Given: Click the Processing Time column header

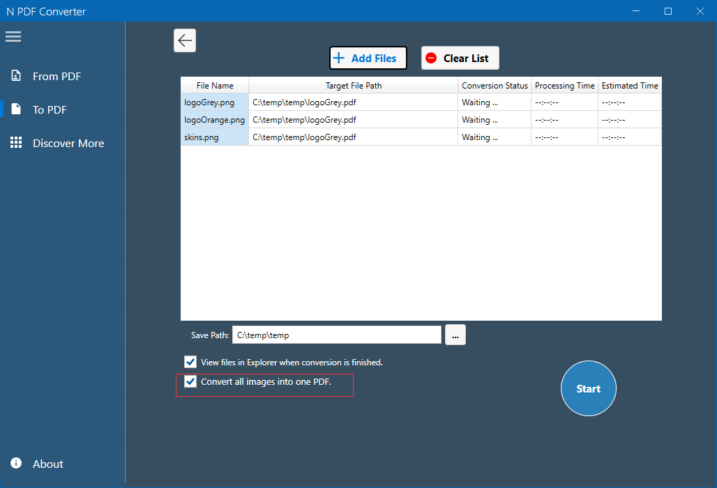Looking at the screenshot, I should click(x=565, y=86).
